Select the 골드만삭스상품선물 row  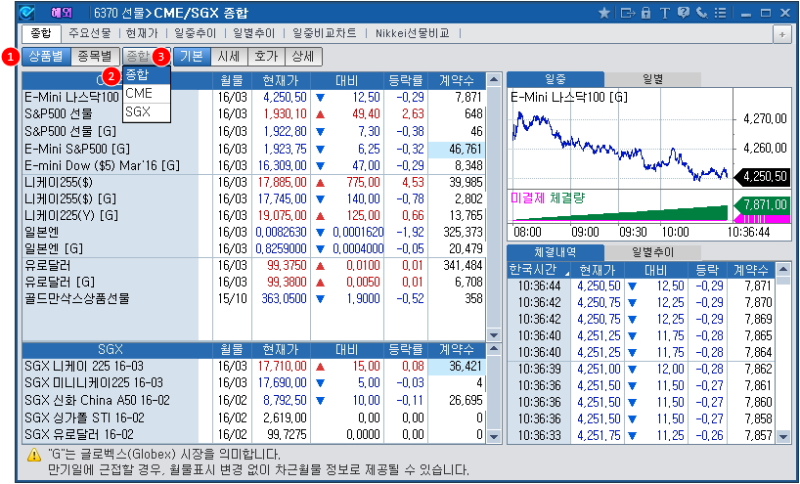pyautogui.click(x=254, y=298)
